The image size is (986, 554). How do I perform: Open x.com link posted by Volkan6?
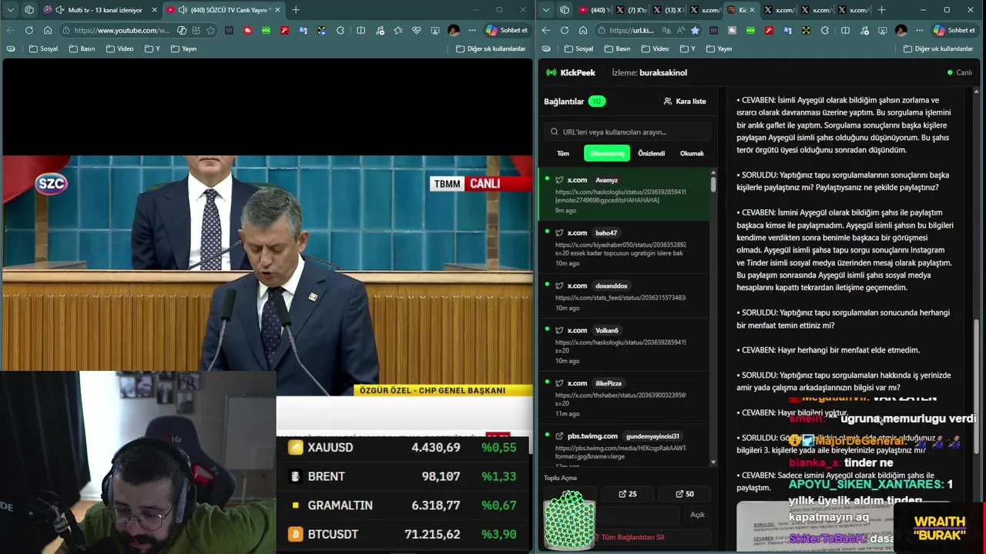624,345
